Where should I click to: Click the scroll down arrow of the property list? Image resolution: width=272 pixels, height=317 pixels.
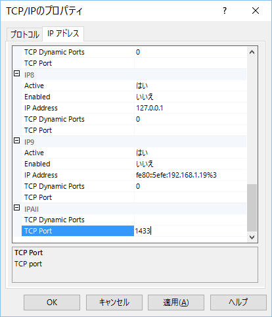[252, 237]
